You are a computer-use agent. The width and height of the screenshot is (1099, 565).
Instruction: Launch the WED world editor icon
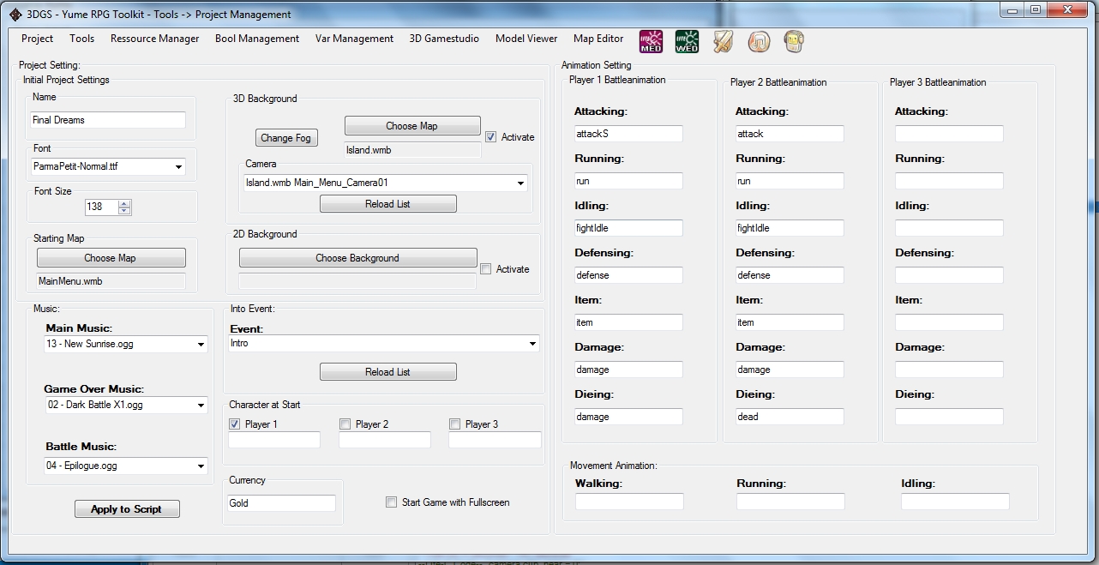tap(687, 41)
